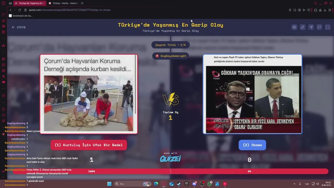Open a new browser tab
Viewport: 334px width, 188px height.
82,3
